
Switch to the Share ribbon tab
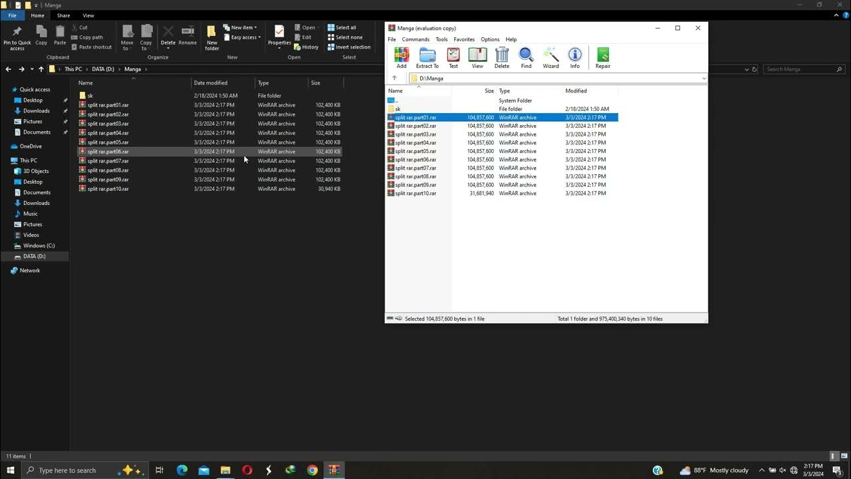click(x=63, y=15)
